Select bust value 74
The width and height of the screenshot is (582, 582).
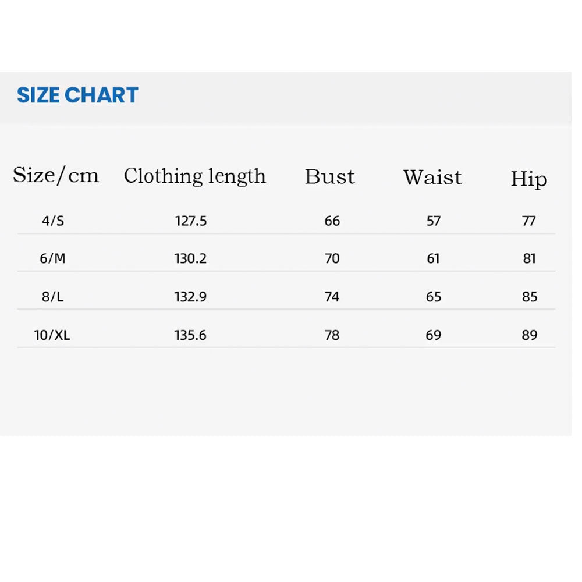(332, 297)
